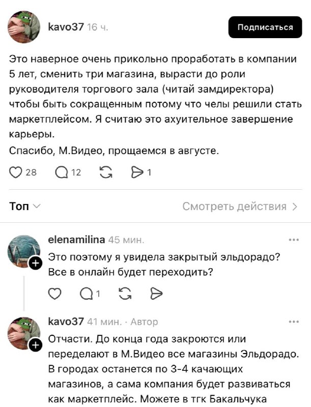Open more options for kavo37's reply
This screenshot has width=311, height=407.
(294, 322)
